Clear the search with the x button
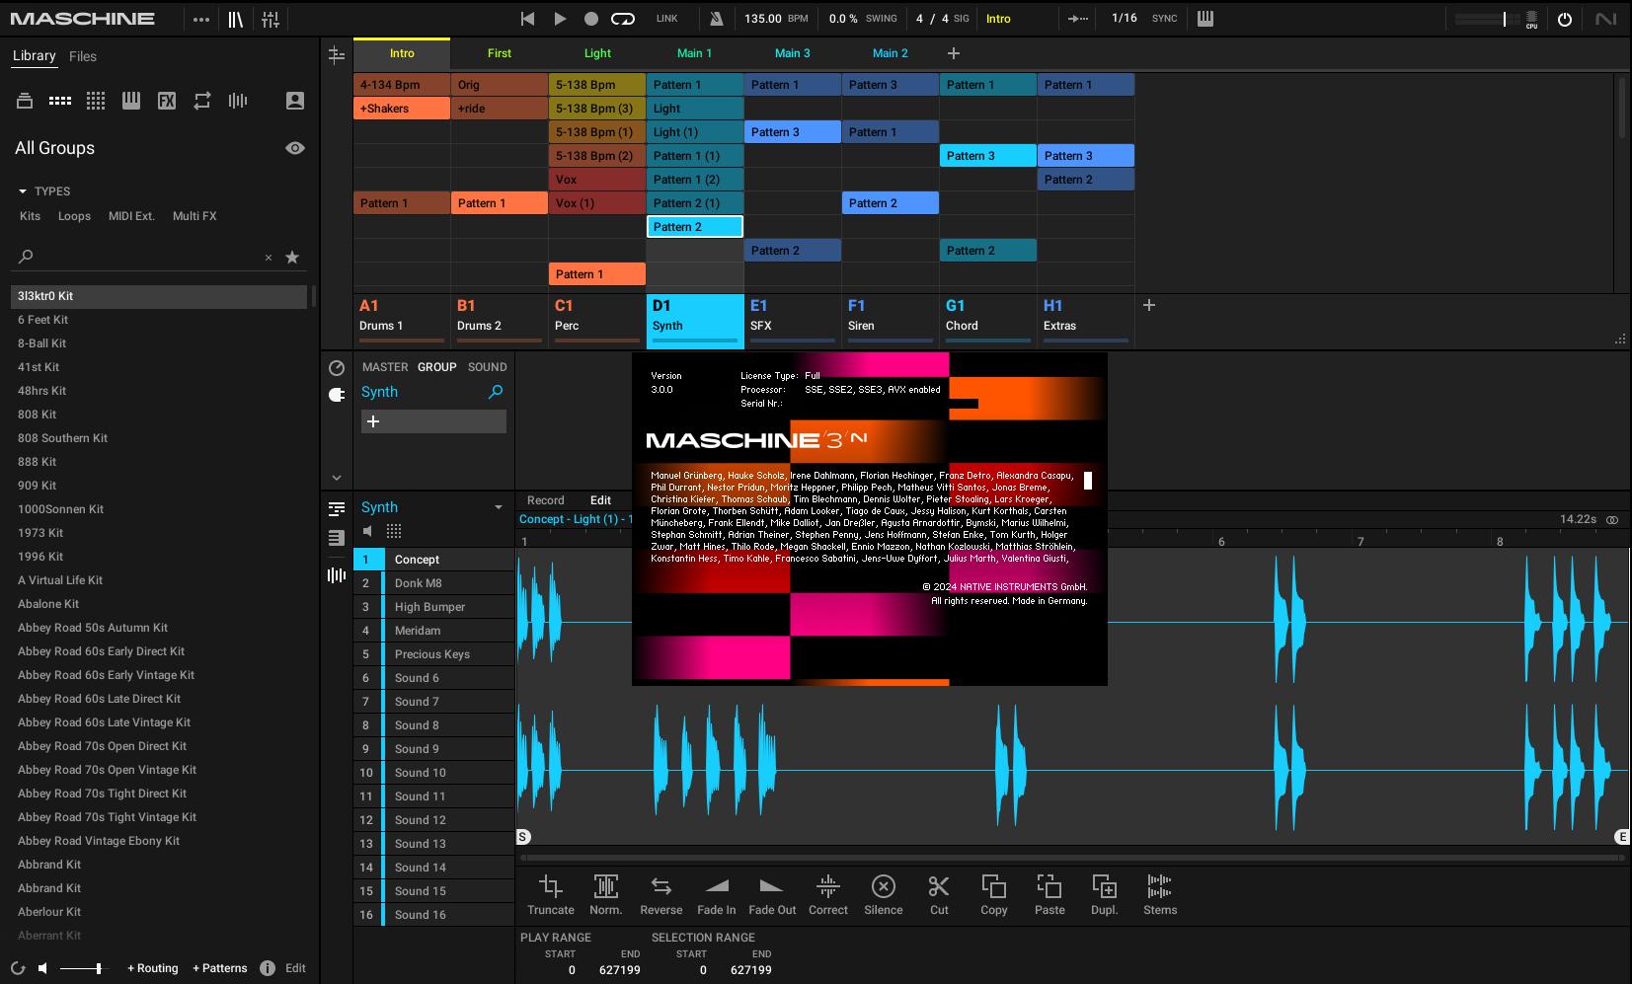Image resolution: width=1632 pixels, height=984 pixels. pyautogui.click(x=269, y=258)
